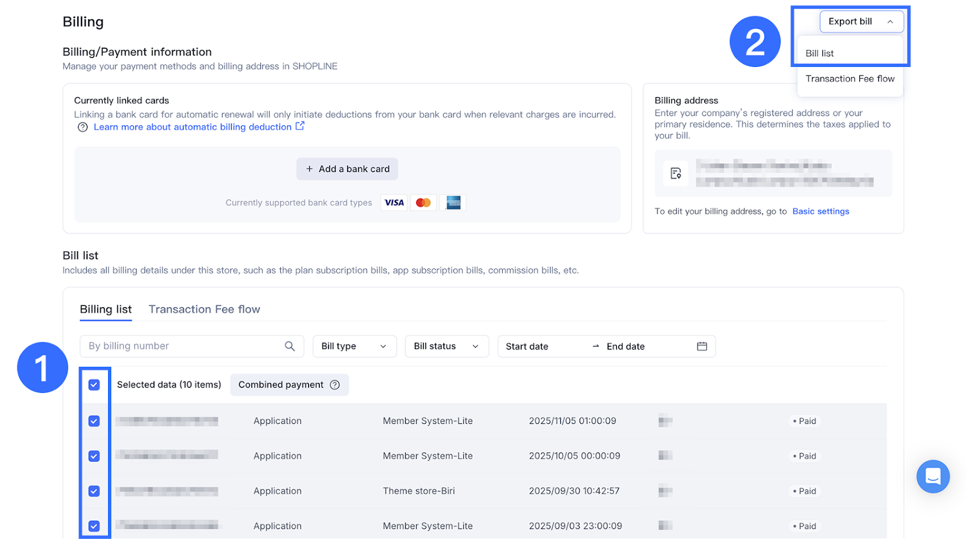Open the Bill status dropdown

coord(447,346)
